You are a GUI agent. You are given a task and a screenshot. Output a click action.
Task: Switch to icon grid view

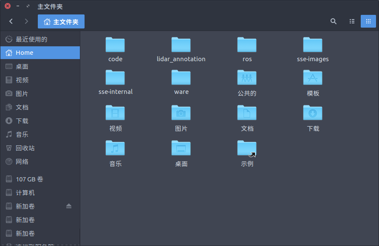click(368, 21)
